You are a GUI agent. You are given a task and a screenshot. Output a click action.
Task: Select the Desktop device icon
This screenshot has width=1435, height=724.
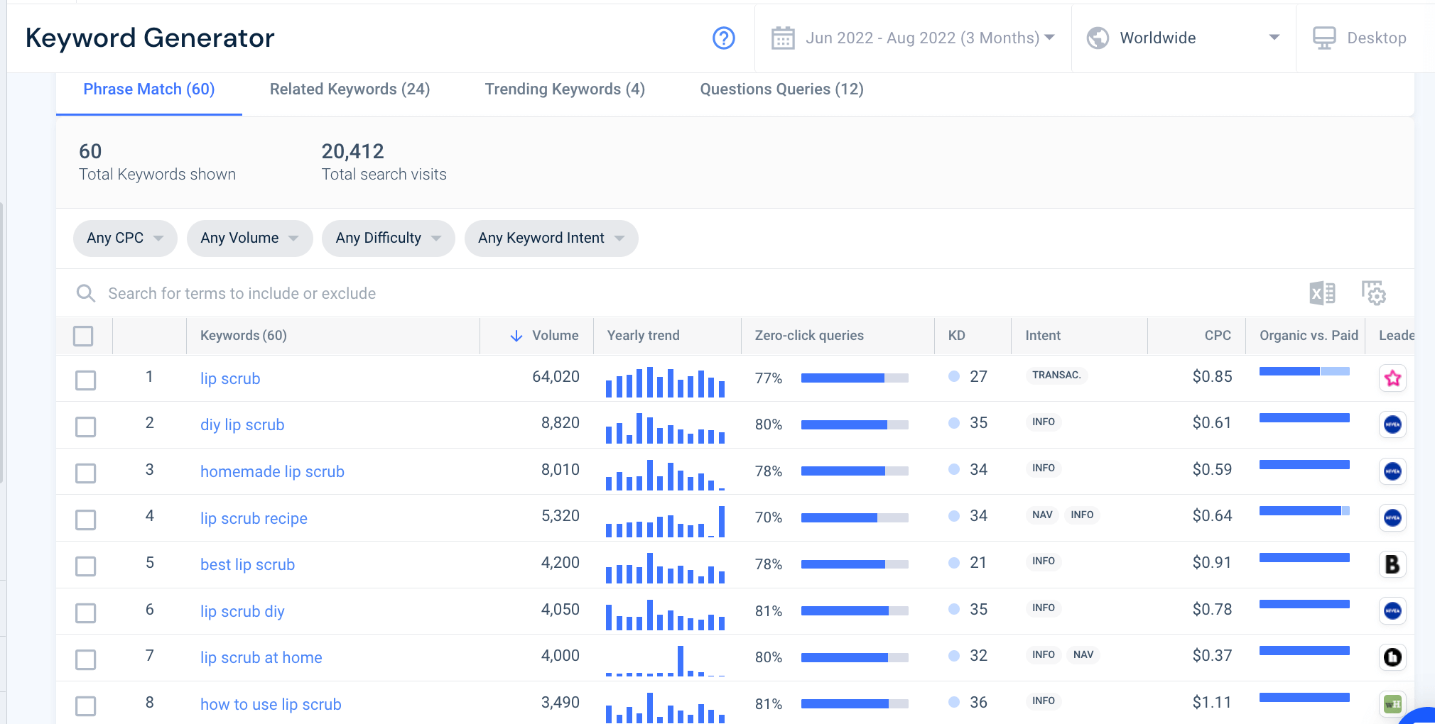[1325, 38]
